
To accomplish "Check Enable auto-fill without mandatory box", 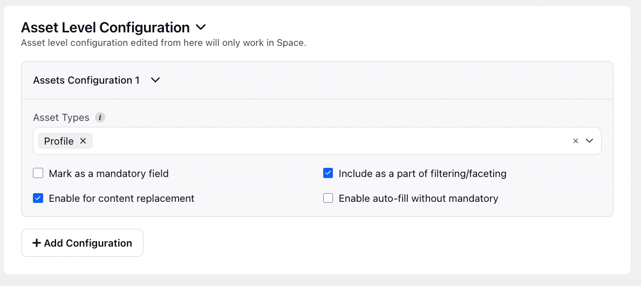I will coord(328,198).
